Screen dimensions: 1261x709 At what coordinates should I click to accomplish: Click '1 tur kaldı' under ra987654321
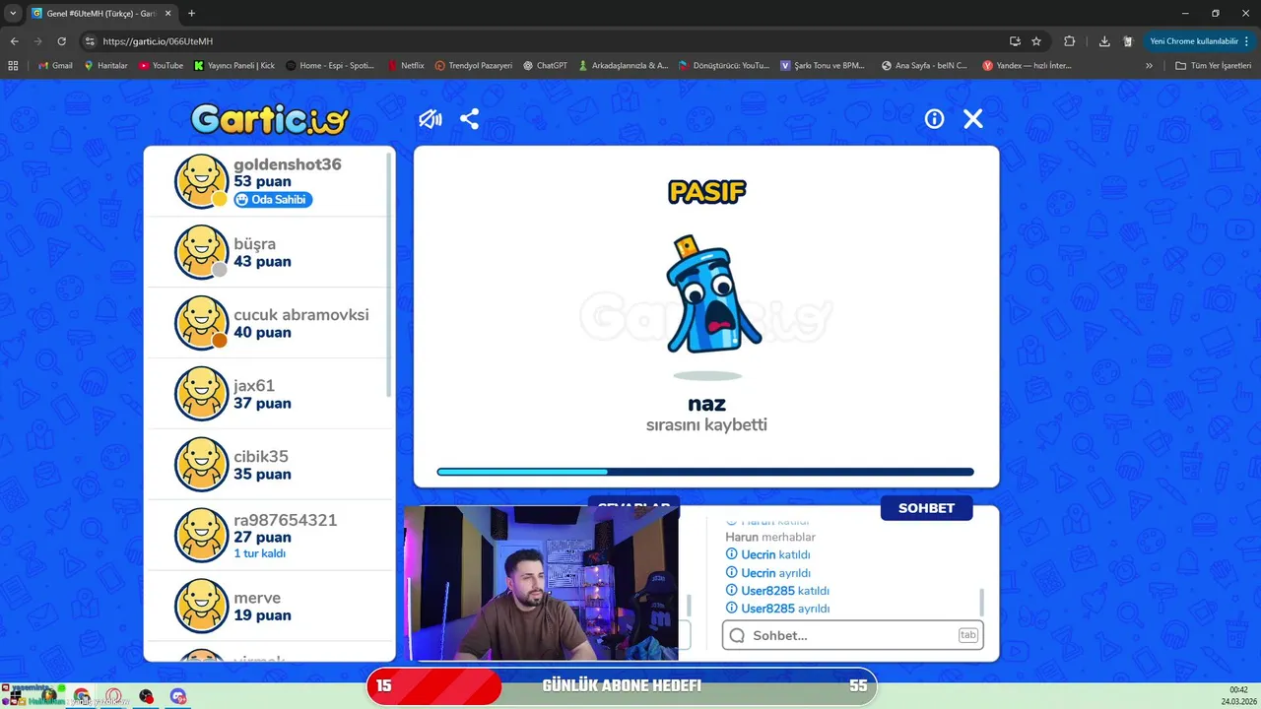[x=260, y=553]
